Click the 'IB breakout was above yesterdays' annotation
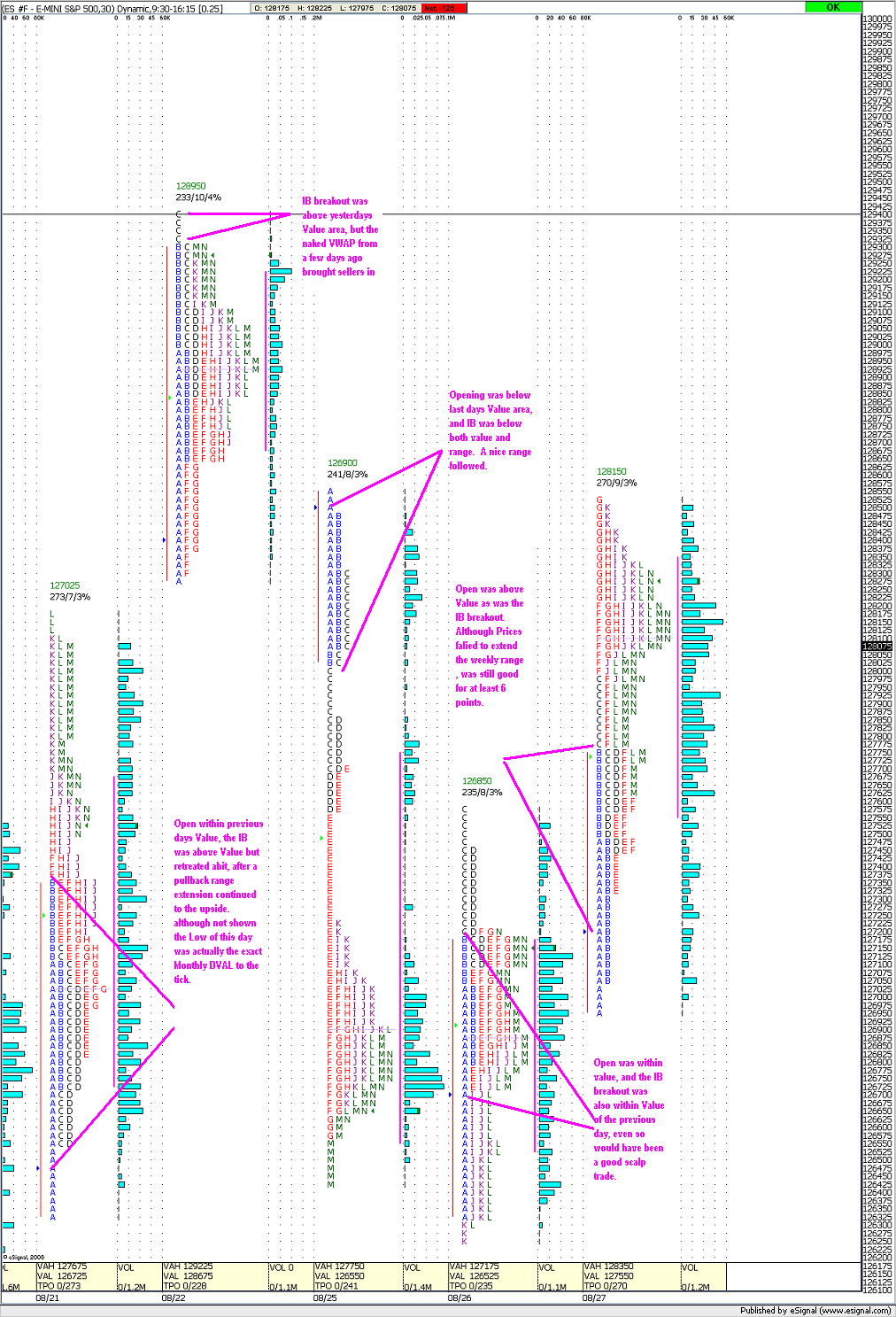 pos(340,236)
